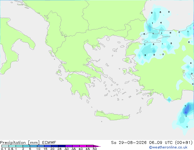Click the "40" legend scale label

point(80,149)
